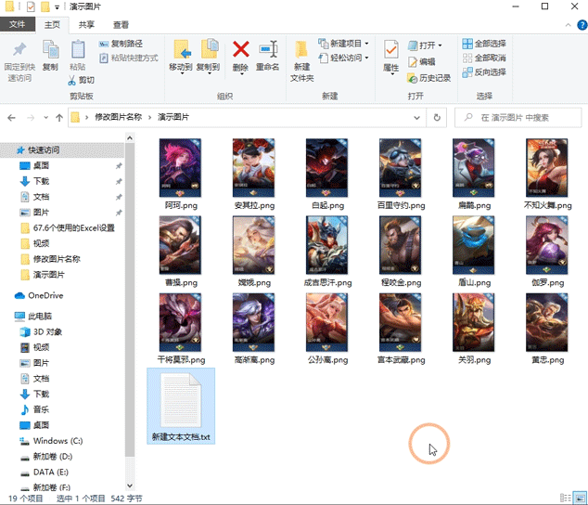The height and width of the screenshot is (505, 588).
Task: Collapse the ribbon with the chevron
Action: (x=569, y=25)
